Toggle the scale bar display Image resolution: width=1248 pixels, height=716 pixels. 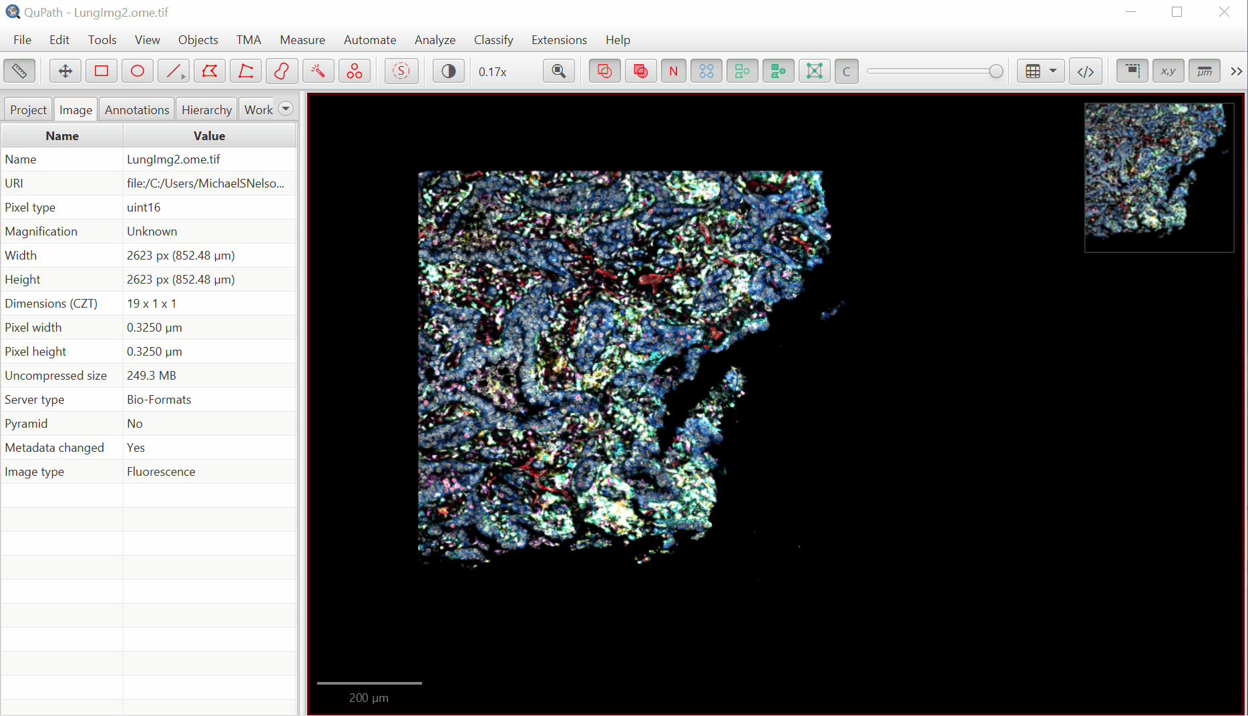[x=1204, y=71]
